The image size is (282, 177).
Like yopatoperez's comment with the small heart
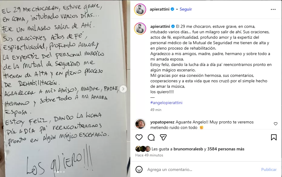click(x=276, y=124)
